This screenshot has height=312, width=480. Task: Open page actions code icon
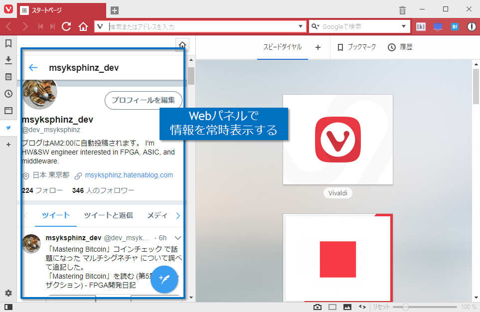click(x=362, y=307)
